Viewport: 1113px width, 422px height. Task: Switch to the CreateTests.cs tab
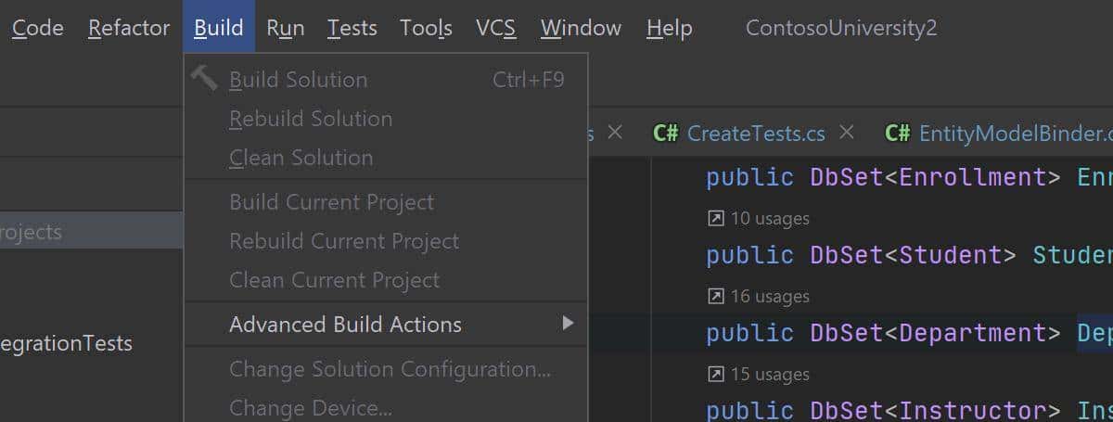755,134
